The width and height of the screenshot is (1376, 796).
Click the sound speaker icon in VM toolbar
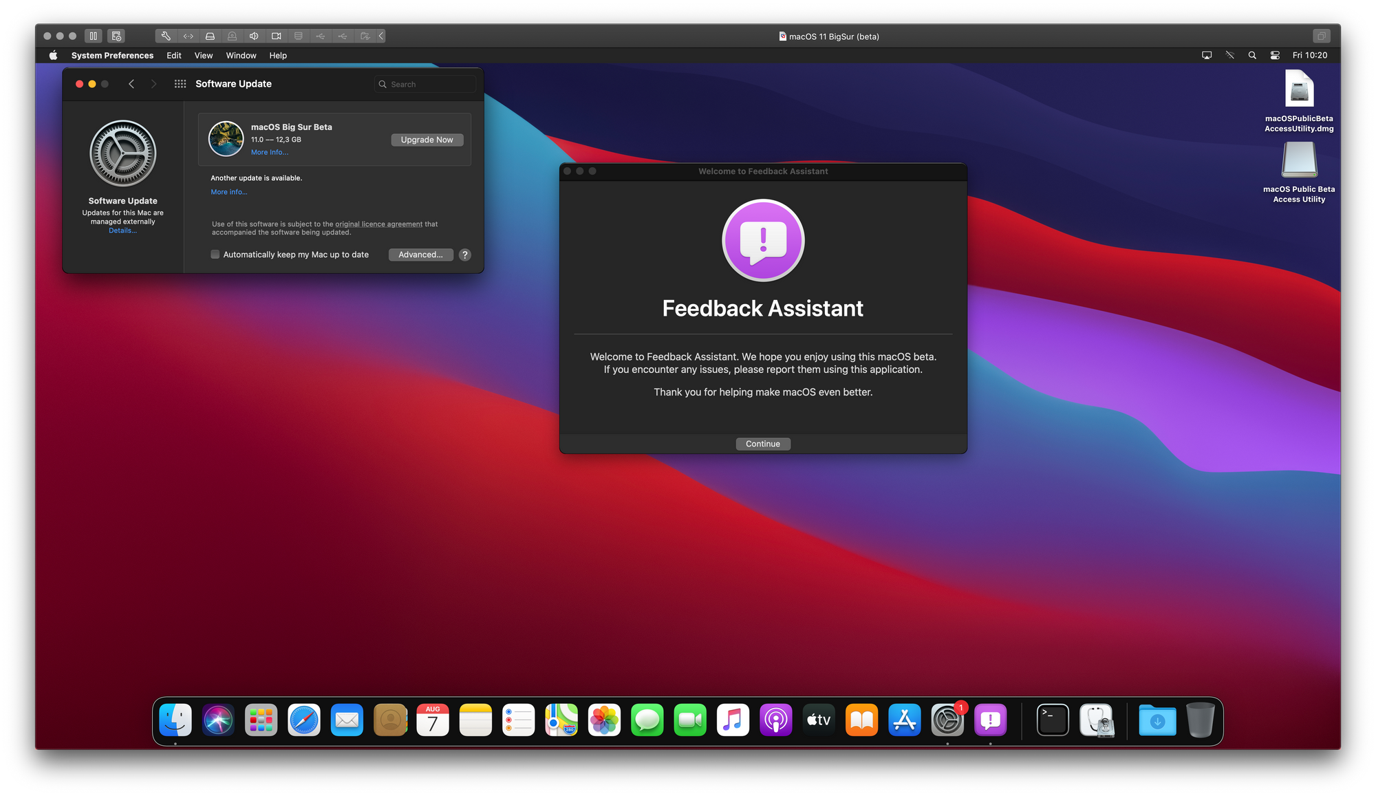click(x=254, y=36)
